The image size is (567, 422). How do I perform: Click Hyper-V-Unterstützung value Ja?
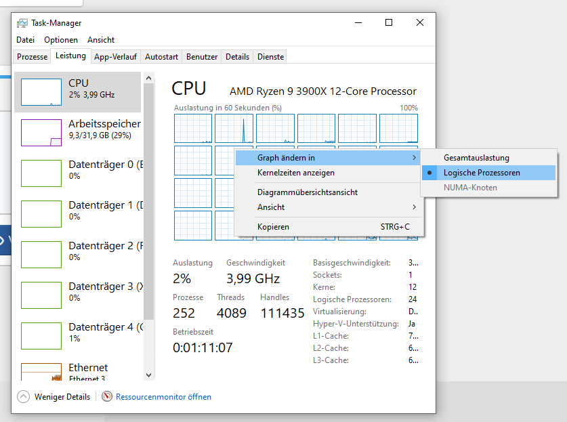pos(412,324)
